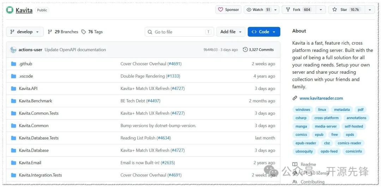Open the Add file dropdown
The image size is (381, 187).
pyautogui.click(x=231, y=32)
